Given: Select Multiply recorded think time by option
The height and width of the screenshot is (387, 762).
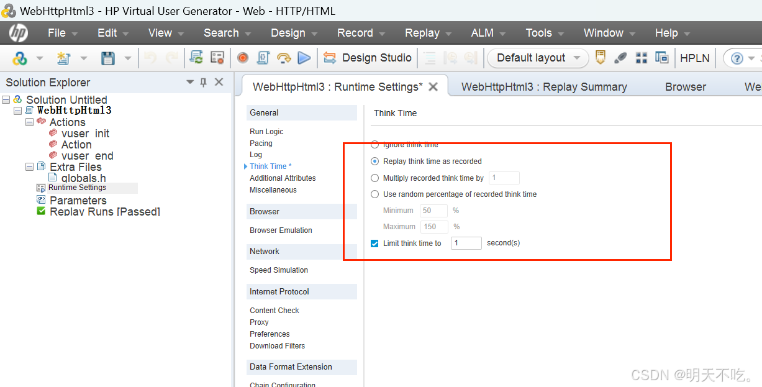Looking at the screenshot, I should coord(374,178).
